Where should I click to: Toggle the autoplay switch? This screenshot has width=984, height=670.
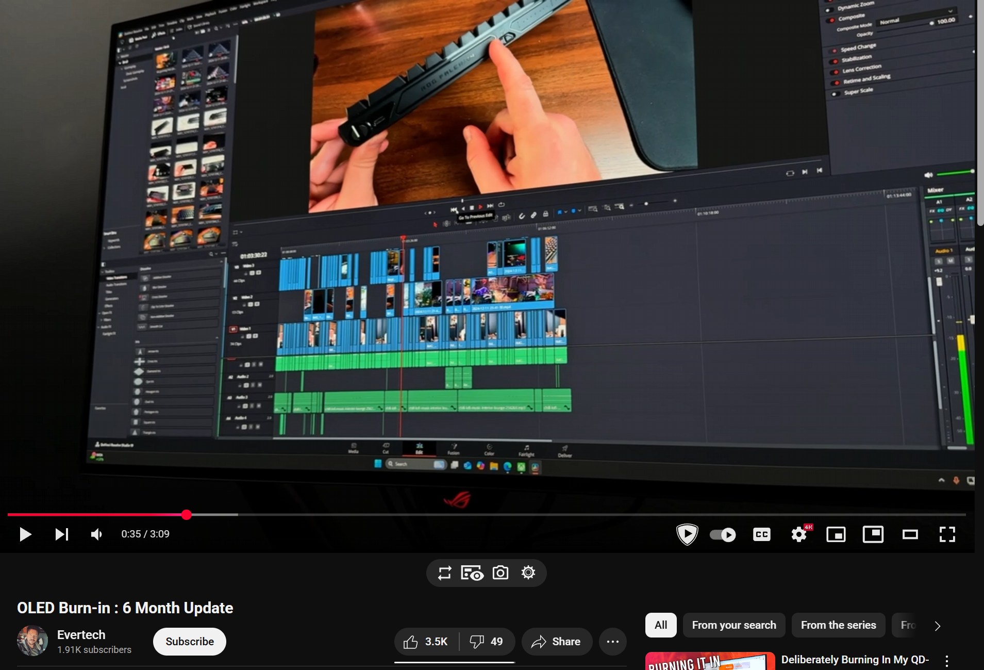point(723,534)
